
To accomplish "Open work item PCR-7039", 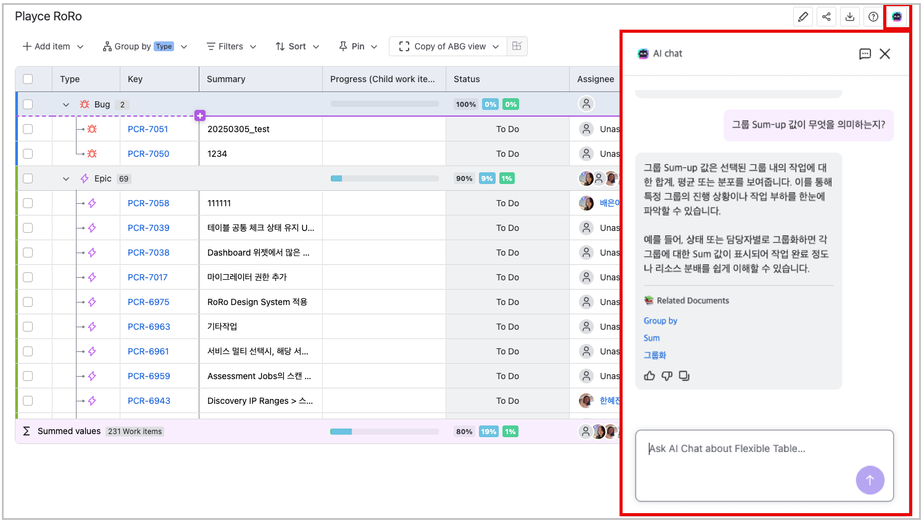I will (148, 227).
